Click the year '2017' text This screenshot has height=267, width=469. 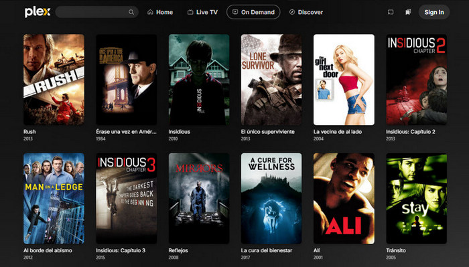point(246,258)
